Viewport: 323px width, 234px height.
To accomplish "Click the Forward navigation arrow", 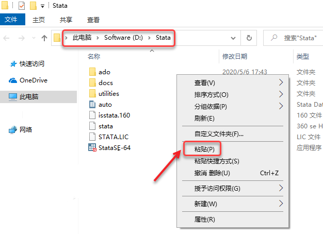I will (22, 38).
